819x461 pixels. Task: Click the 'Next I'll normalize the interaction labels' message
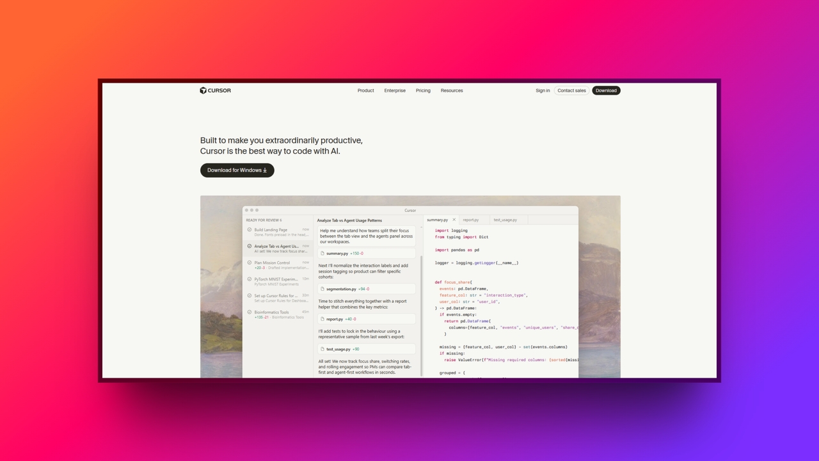pyautogui.click(x=363, y=271)
